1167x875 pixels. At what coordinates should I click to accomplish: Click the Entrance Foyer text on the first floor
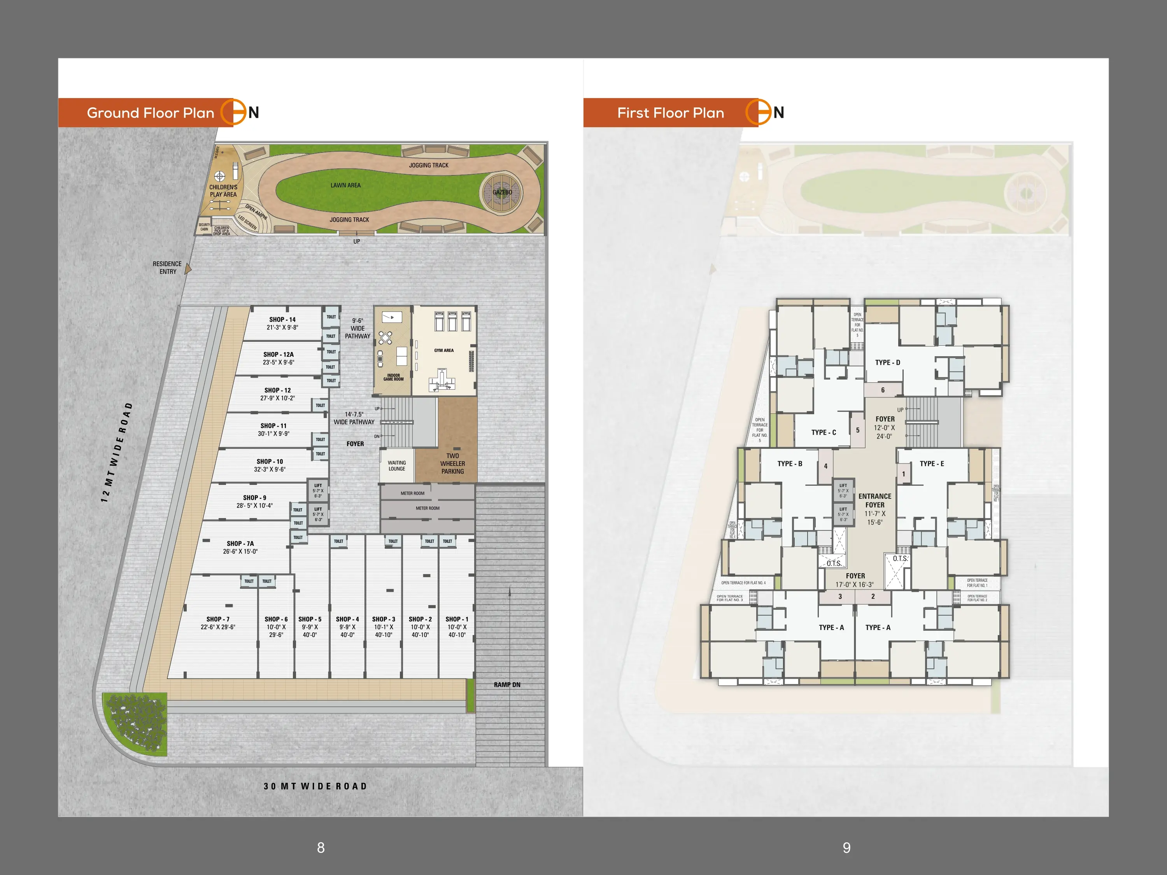(x=875, y=500)
